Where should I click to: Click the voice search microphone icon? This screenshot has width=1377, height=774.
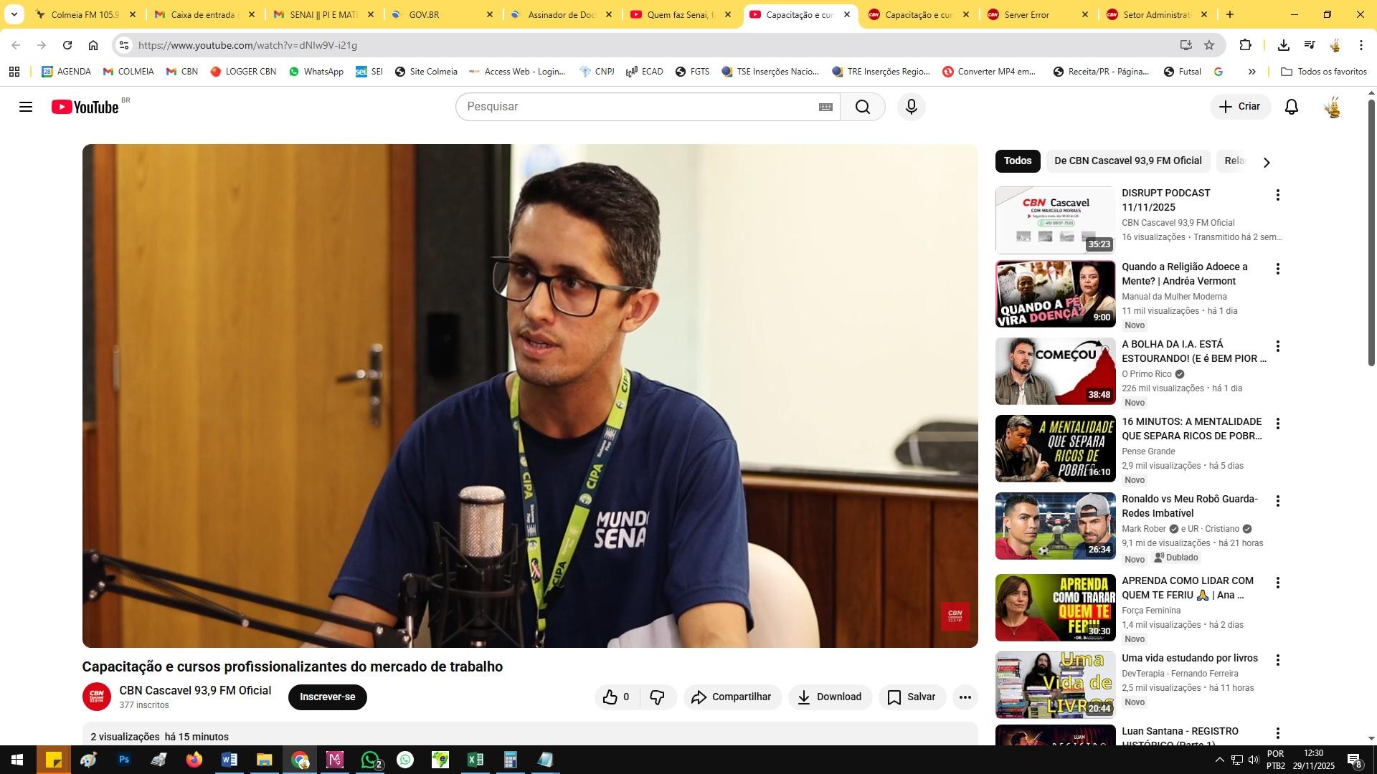pyautogui.click(x=911, y=107)
